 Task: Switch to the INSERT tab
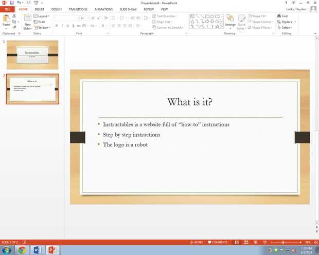click(x=39, y=9)
